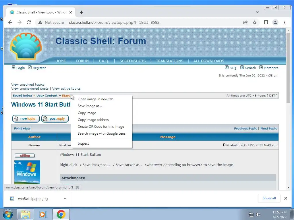Screen dimensions: 294x220
Task: Go to Board index breadcrumb
Action: point(22,96)
